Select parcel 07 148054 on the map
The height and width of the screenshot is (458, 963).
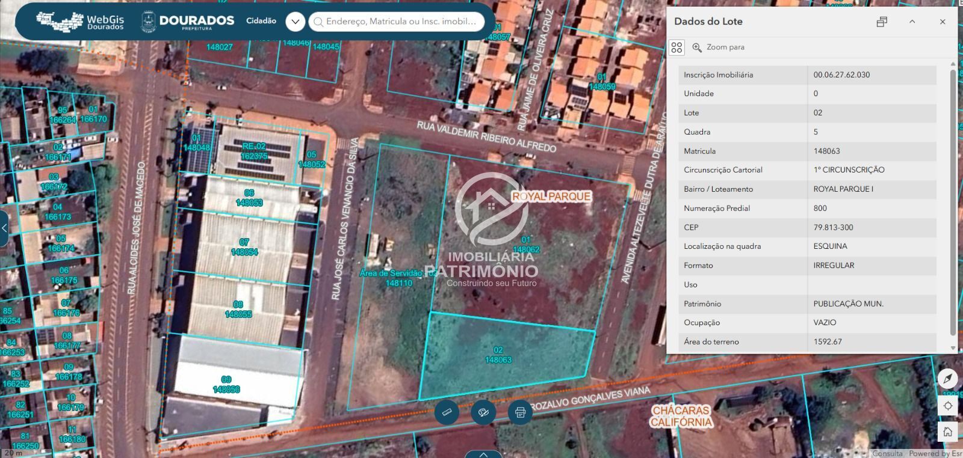point(244,247)
